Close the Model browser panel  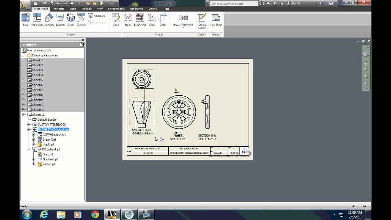coord(83,40)
